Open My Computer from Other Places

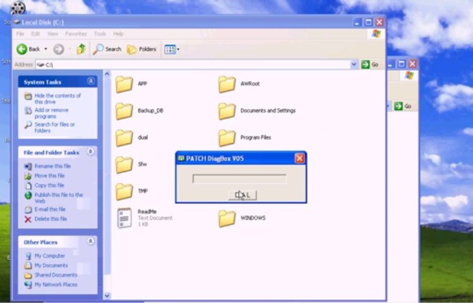tap(49, 256)
